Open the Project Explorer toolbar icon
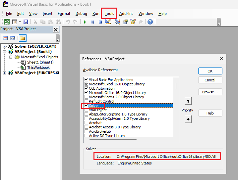The width and height of the screenshot is (238, 180). coord(118,22)
